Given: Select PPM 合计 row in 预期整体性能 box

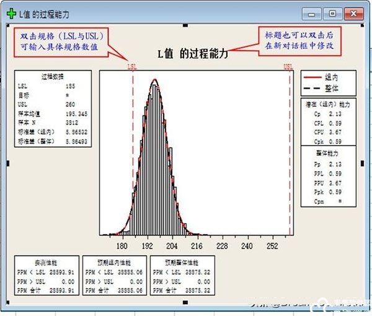Looking at the screenshot, I should tap(182, 290).
